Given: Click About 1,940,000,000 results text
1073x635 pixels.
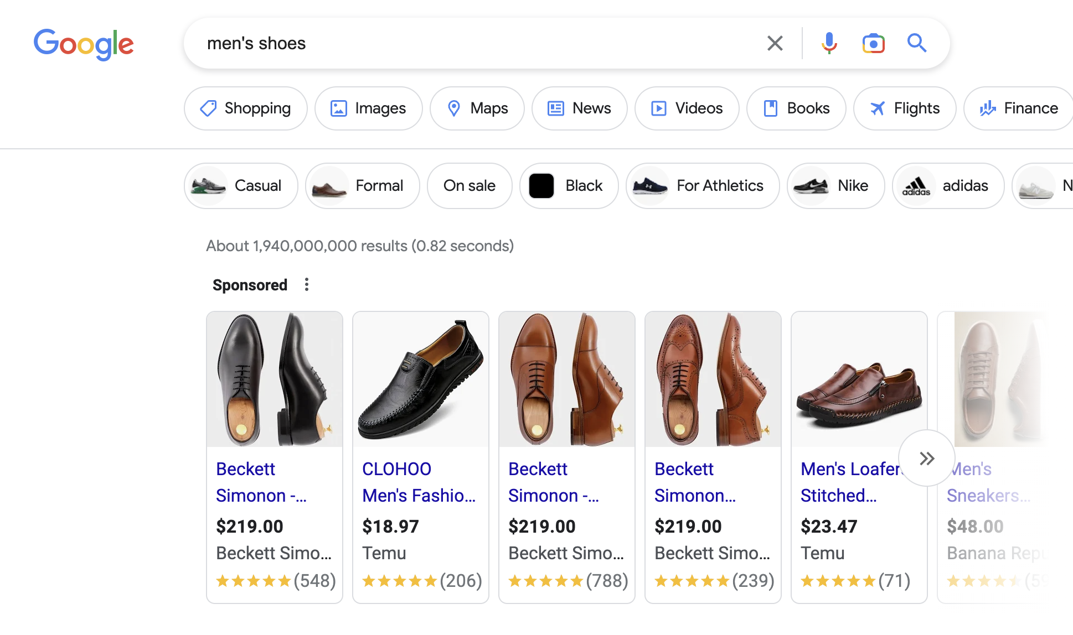Looking at the screenshot, I should point(360,246).
